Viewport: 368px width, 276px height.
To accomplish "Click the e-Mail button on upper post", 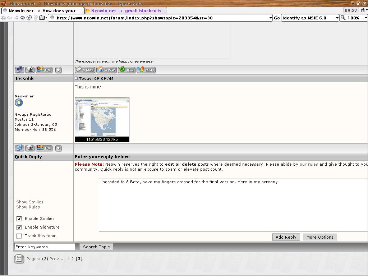I will click(x=85, y=70).
